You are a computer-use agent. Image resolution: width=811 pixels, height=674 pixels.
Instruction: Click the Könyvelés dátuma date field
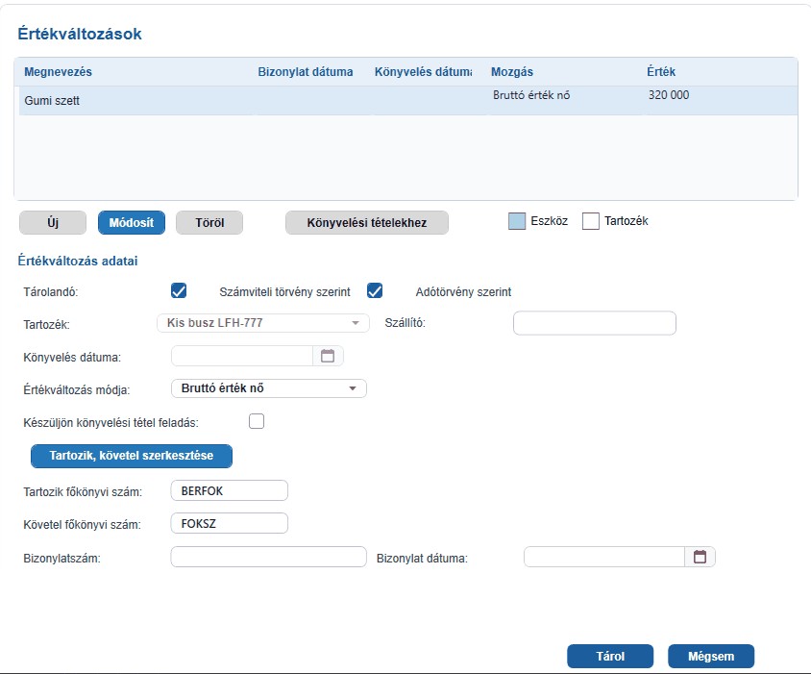point(242,356)
